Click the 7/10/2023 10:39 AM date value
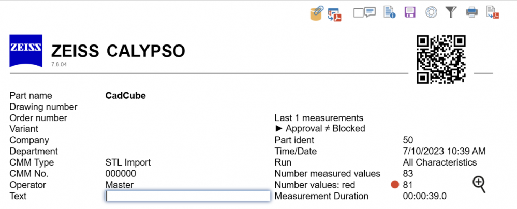517x209 pixels. (444, 152)
